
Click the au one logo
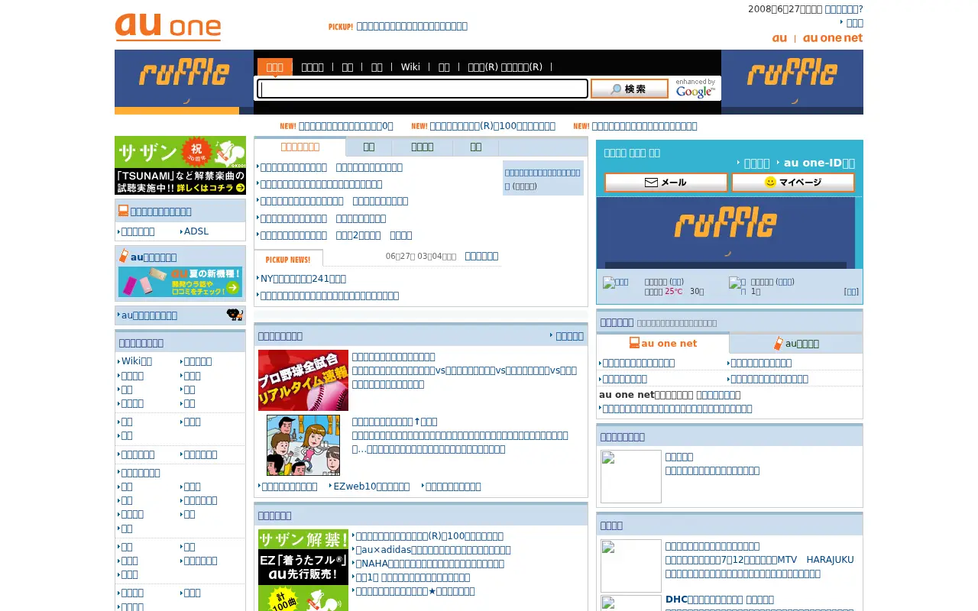tap(168, 27)
